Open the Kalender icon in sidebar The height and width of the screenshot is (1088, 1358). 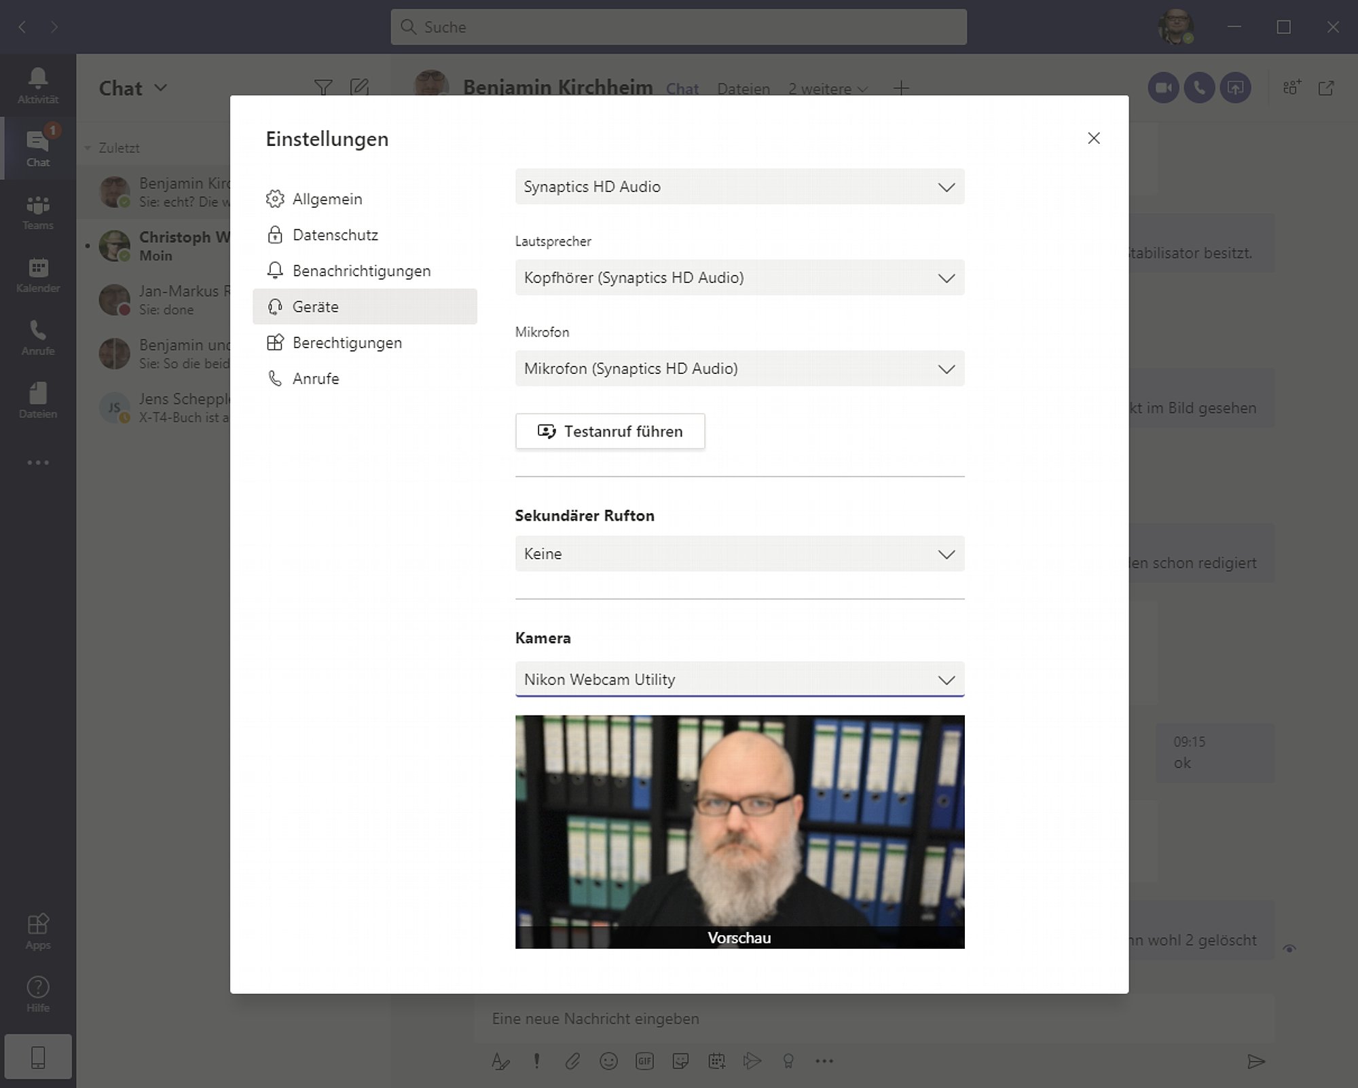pyautogui.click(x=38, y=275)
